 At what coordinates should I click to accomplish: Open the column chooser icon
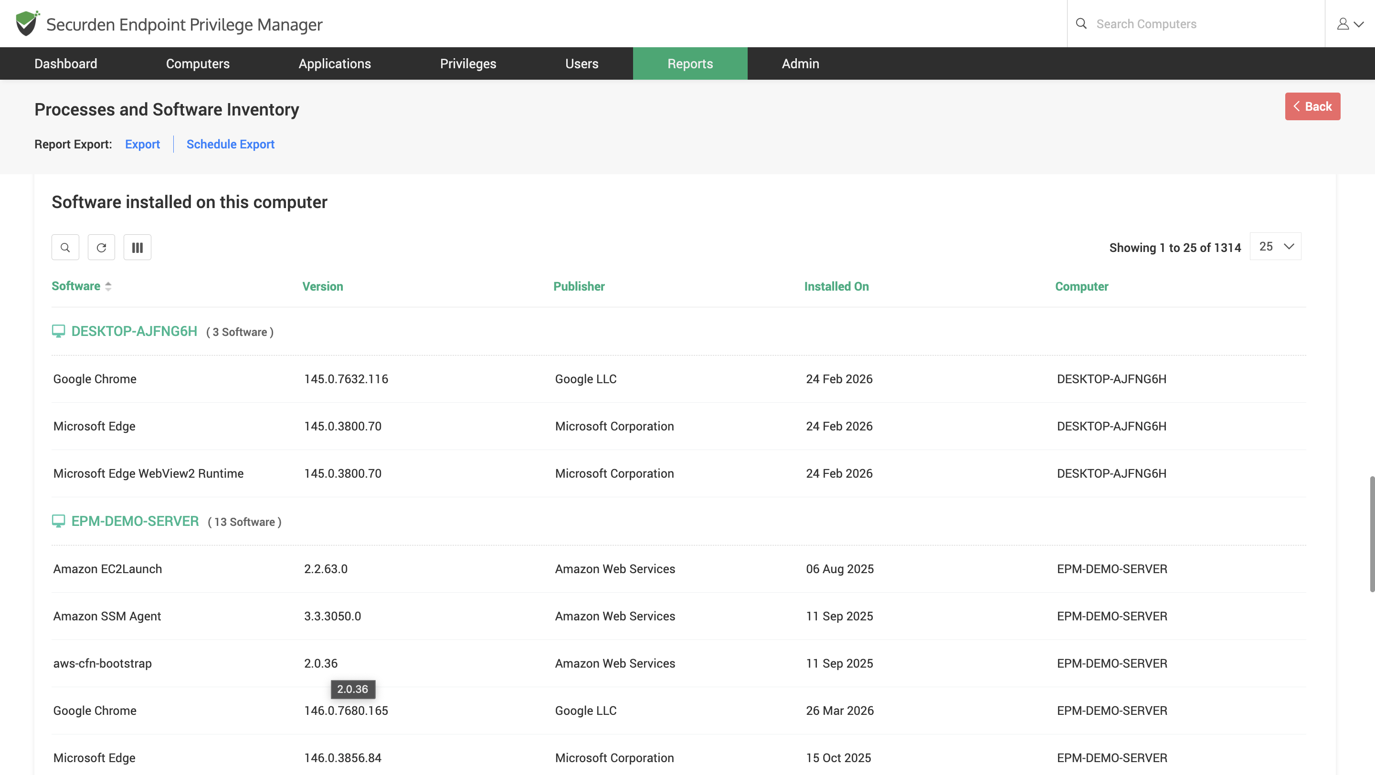[137, 248]
